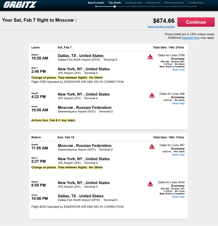
Task: Open Seat map for Delta flight 466
Action: click(x=178, y=103)
